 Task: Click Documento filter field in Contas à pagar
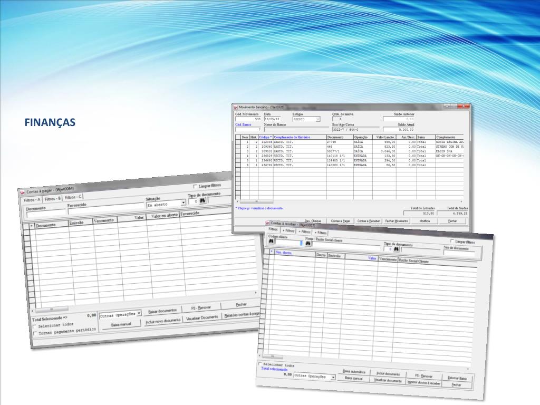46,214
